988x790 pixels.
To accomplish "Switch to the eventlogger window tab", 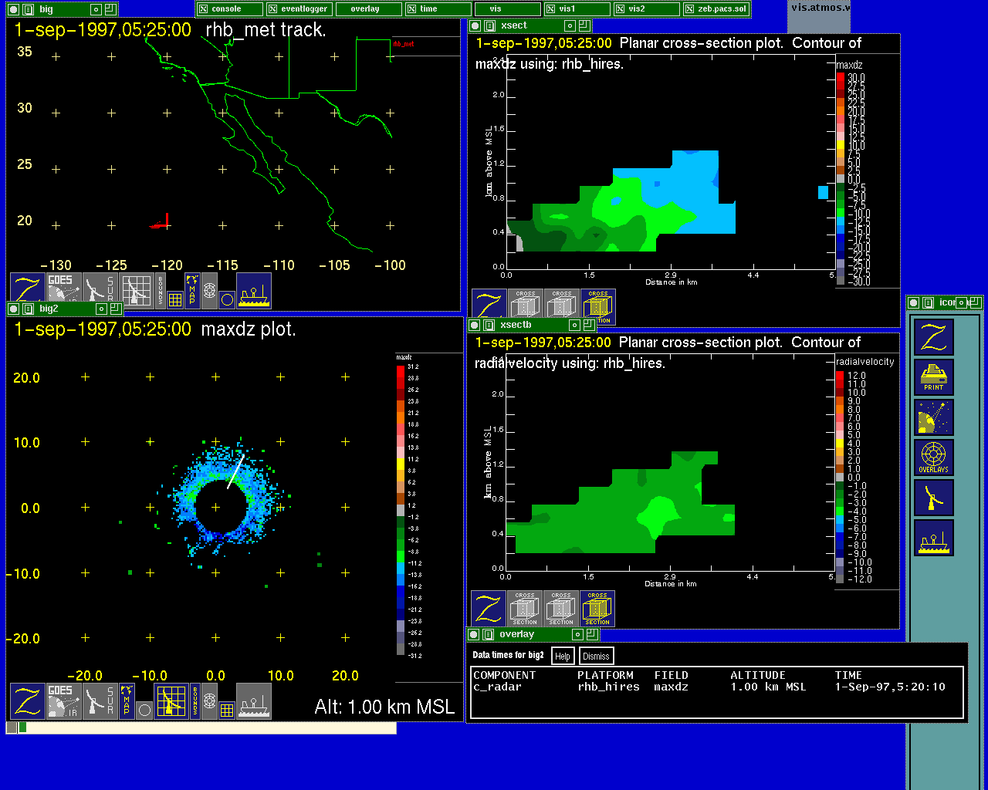I will (x=299, y=9).
